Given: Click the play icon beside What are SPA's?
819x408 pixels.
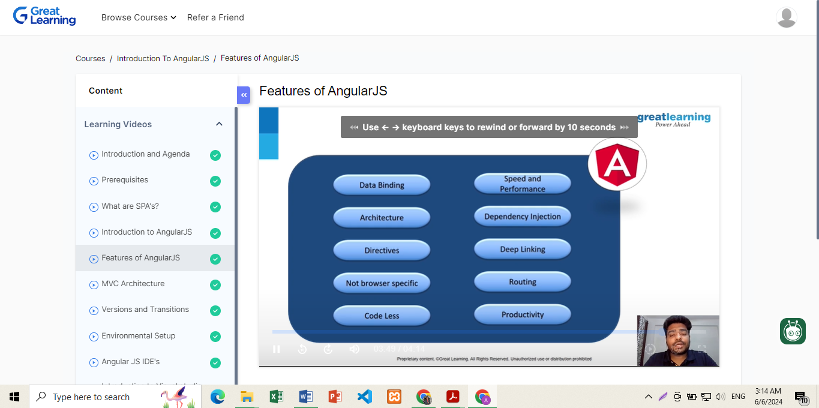Looking at the screenshot, I should 94,207.
